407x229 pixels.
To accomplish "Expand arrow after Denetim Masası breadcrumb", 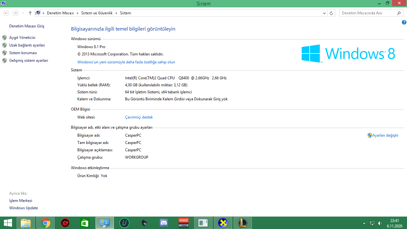I will click(x=77, y=13).
